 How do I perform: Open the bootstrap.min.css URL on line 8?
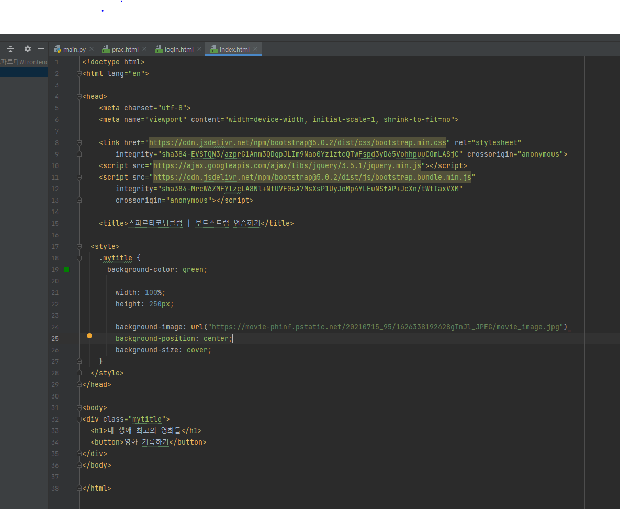(x=297, y=143)
